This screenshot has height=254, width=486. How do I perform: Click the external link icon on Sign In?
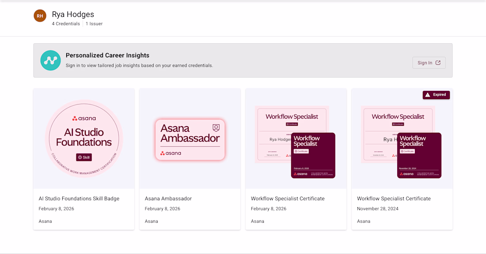point(438,63)
